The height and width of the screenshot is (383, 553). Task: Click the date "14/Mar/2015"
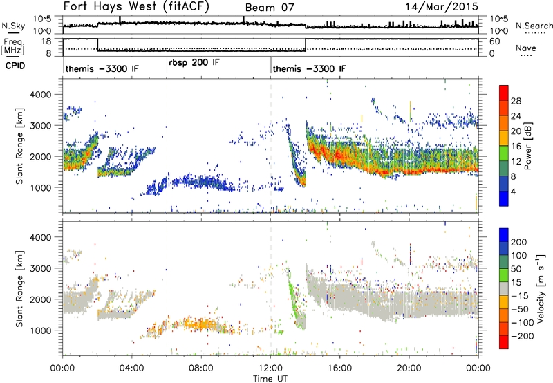click(442, 6)
